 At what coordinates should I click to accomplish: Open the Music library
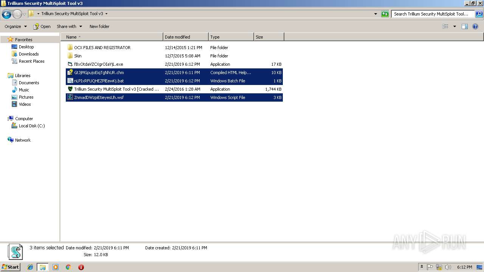pos(24,90)
